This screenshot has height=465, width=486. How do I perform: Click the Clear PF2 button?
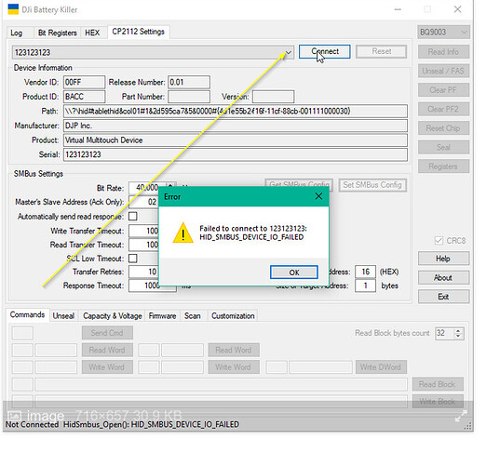click(443, 109)
